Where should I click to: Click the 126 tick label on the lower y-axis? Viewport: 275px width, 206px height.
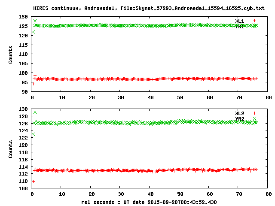[x=23, y=124]
